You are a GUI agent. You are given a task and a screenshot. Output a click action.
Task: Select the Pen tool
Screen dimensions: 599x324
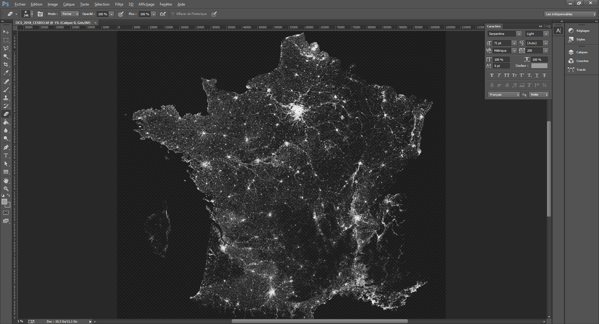click(6, 147)
